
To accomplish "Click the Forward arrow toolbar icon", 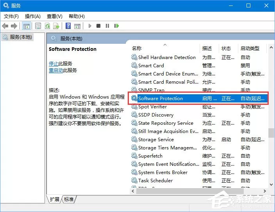I will point(14,26).
